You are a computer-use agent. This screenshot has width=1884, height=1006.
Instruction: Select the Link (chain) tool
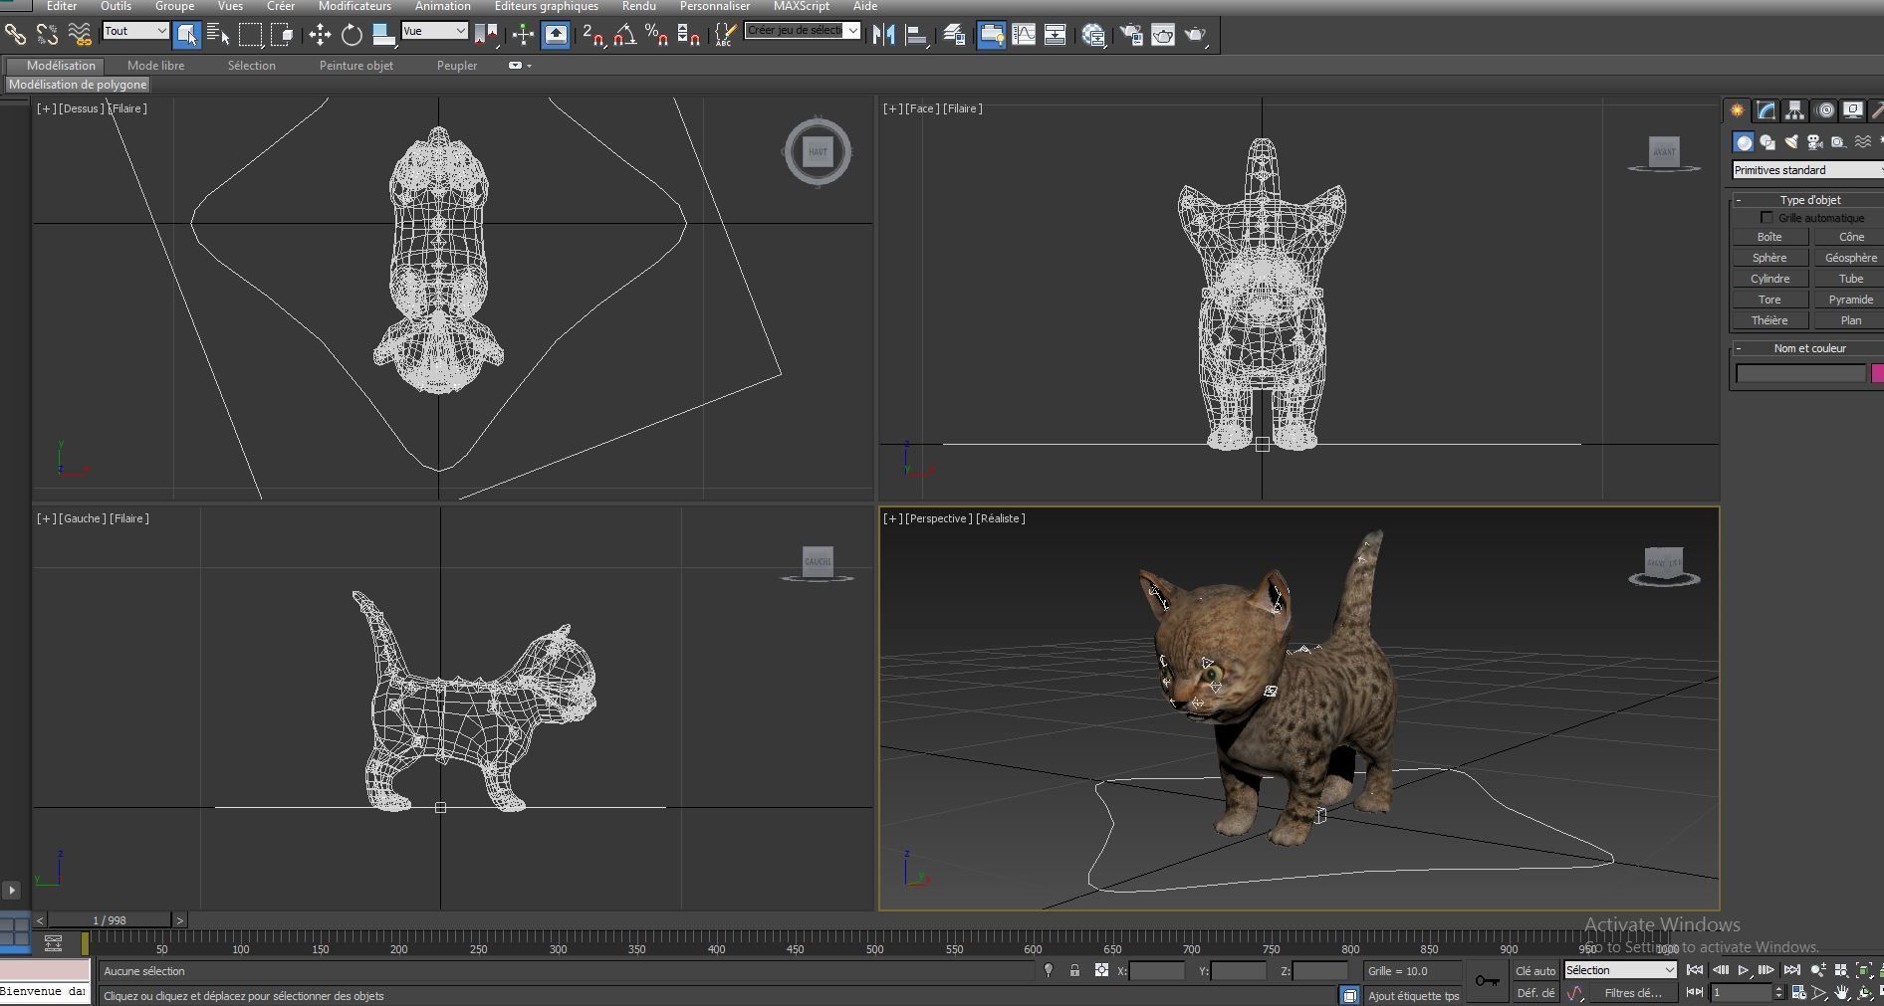(15, 35)
